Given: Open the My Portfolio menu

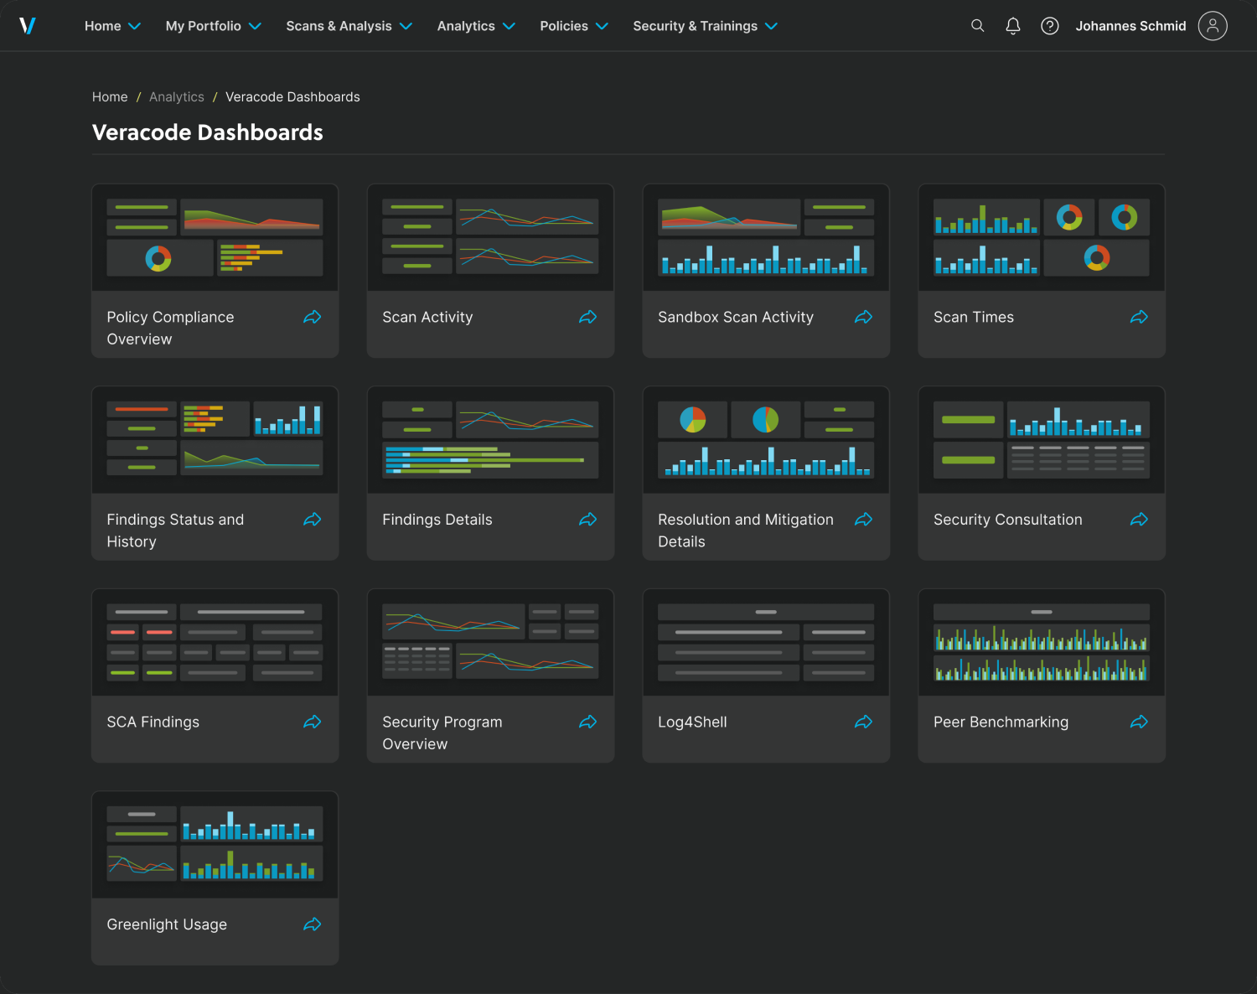Looking at the screenshot, I should click(x=204, y=26).
